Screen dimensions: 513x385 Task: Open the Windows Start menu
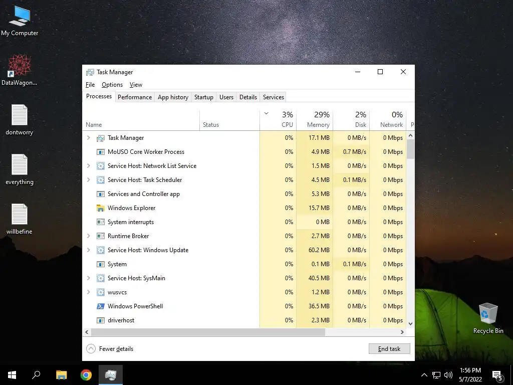pyautogui.click(x=12, y=375)
